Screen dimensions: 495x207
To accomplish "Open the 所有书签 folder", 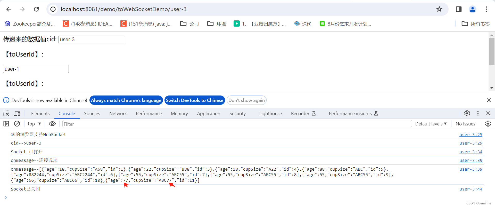I will click(476, 24).
